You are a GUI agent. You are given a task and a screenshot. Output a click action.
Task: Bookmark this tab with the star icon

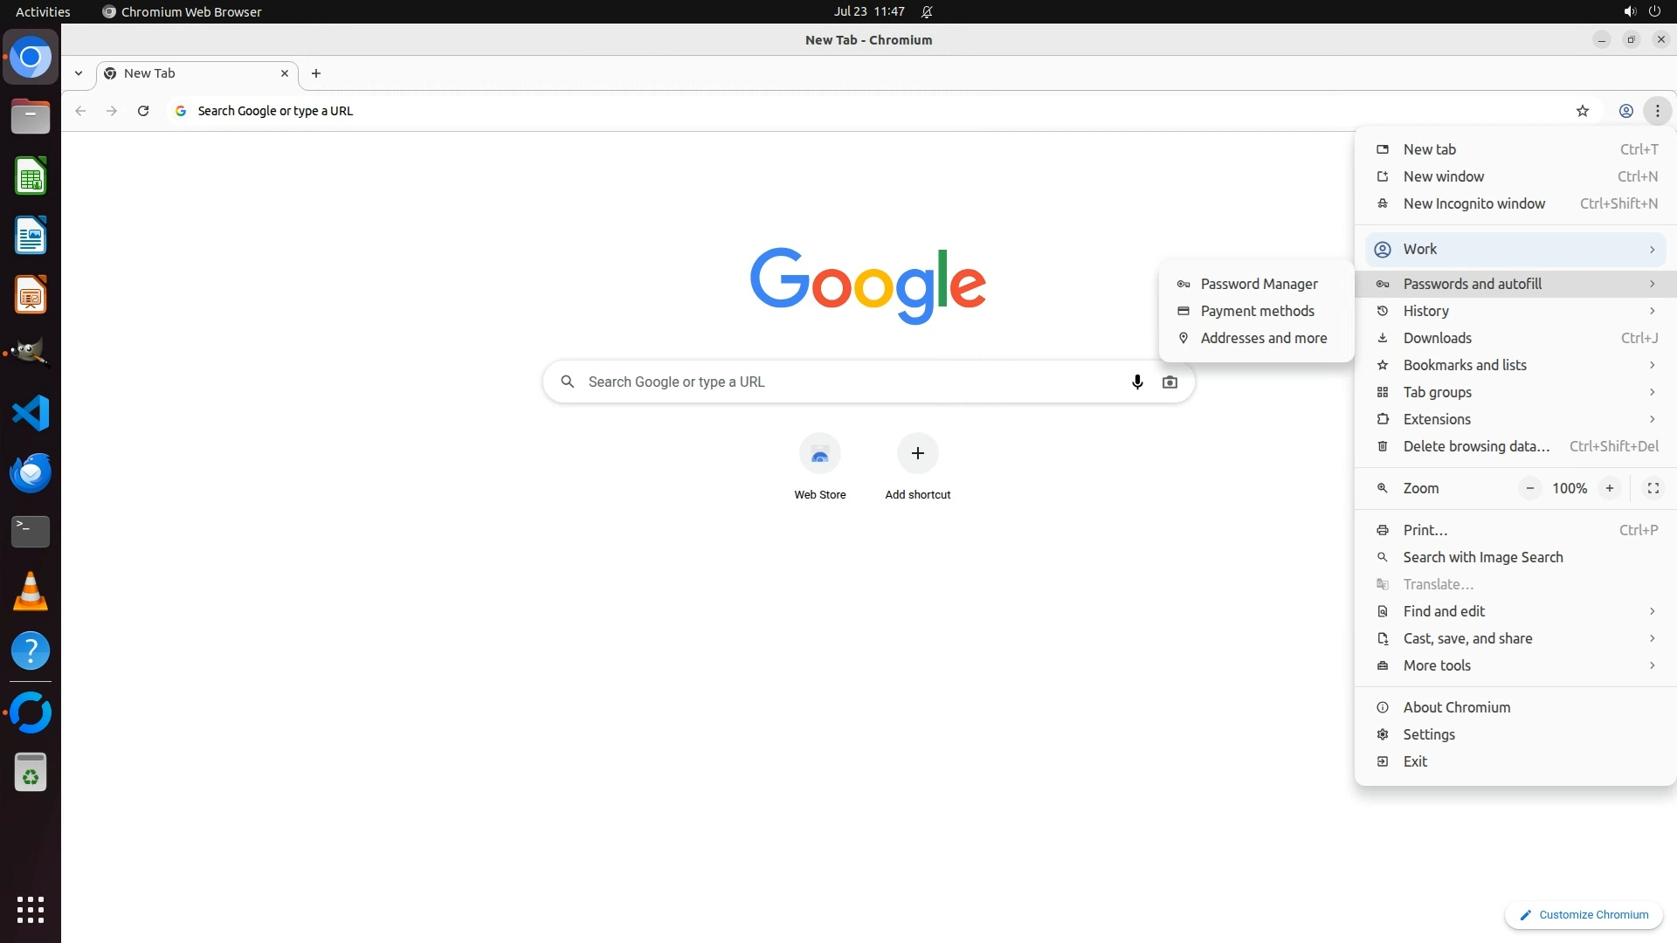(x=1582, y=111)
